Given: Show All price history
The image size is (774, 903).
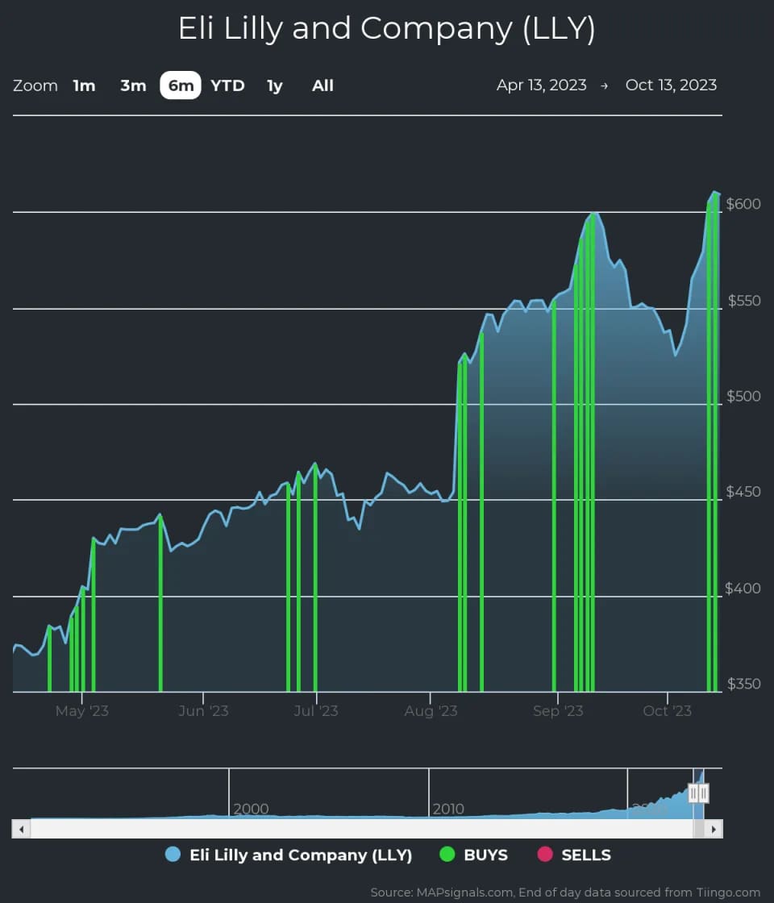Looking at the screenshot, I should [x=322, y=85].
